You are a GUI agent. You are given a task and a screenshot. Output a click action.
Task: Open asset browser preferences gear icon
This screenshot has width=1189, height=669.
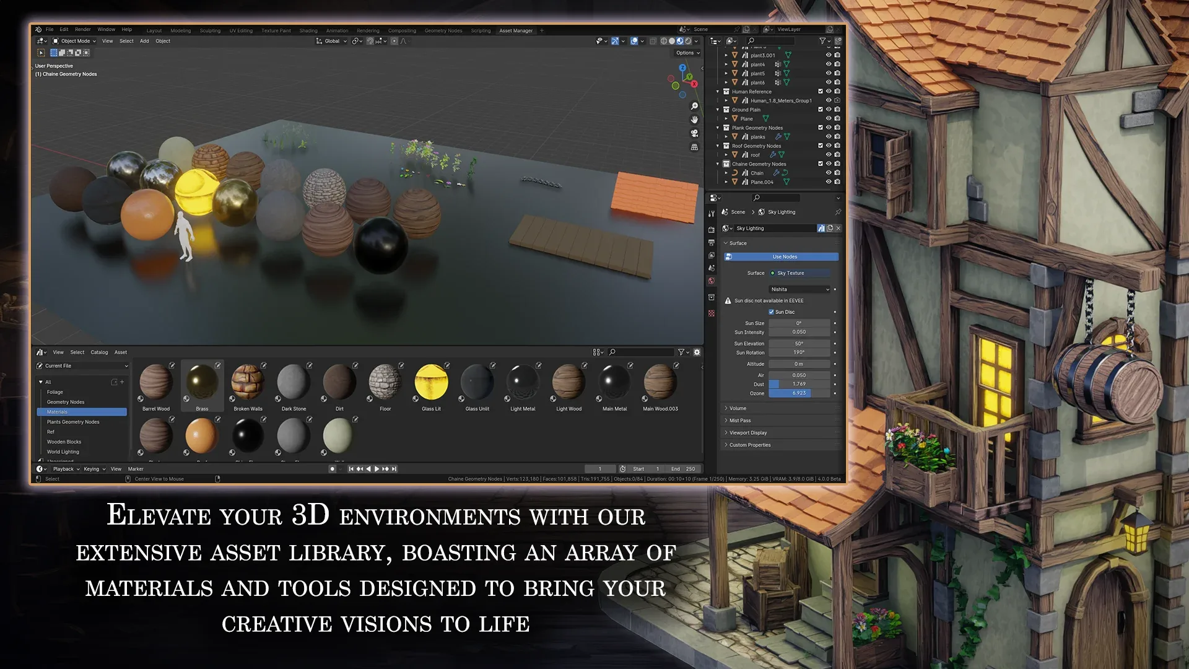pos(697,352)
